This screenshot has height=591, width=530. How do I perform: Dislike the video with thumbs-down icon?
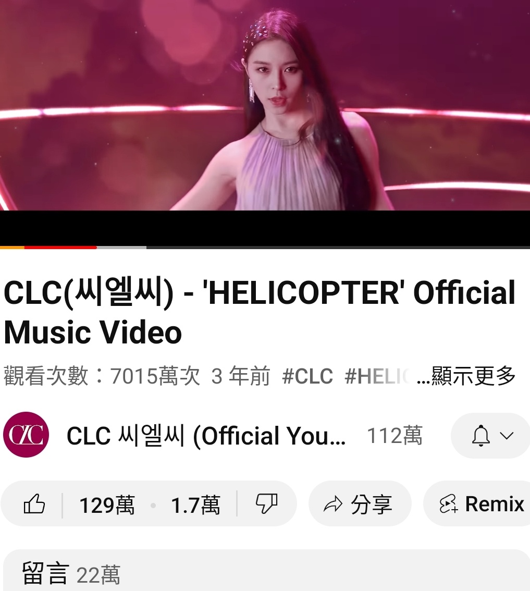266,504
